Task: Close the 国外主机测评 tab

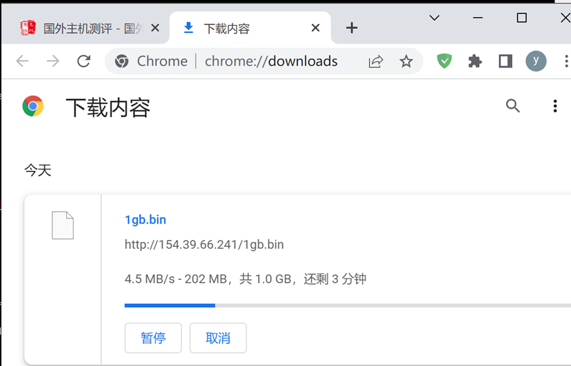Action: (155, 28)
